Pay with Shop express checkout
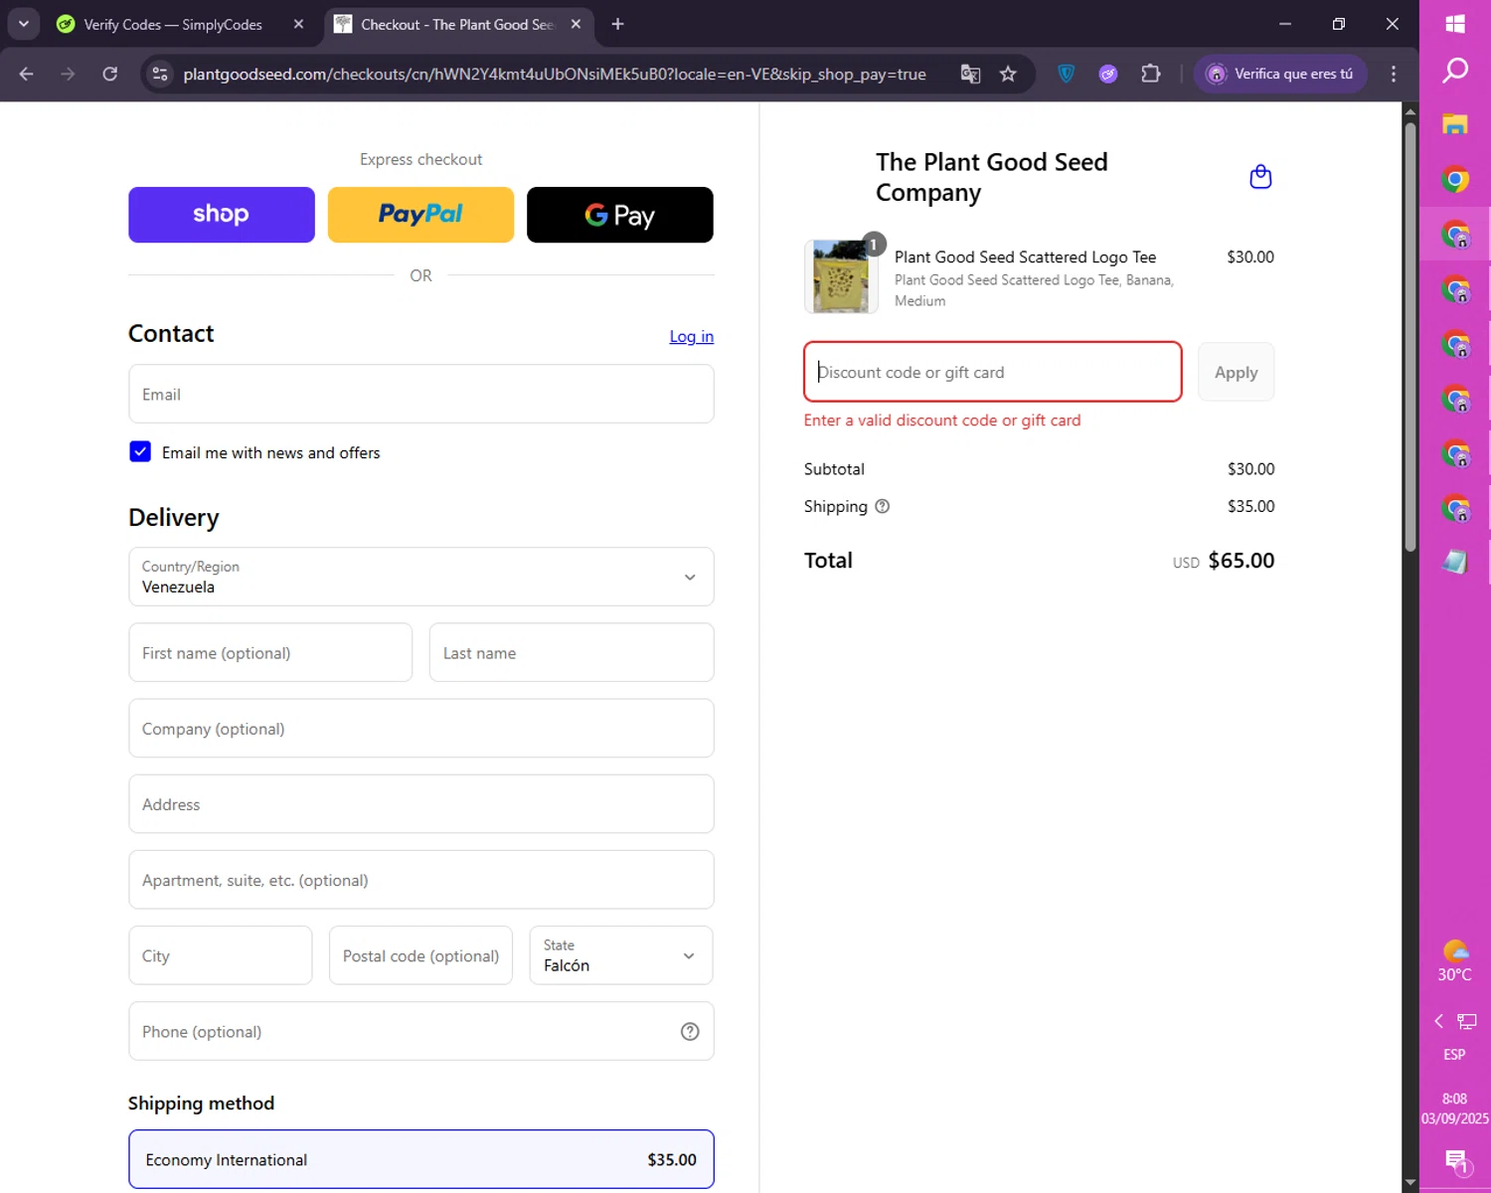Image resolution: width=1491 pixels, height=1193 pixels. pyautogui.click(x=222, y=215)
